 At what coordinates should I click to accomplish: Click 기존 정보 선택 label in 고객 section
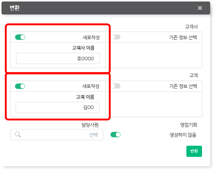point(183,86)
